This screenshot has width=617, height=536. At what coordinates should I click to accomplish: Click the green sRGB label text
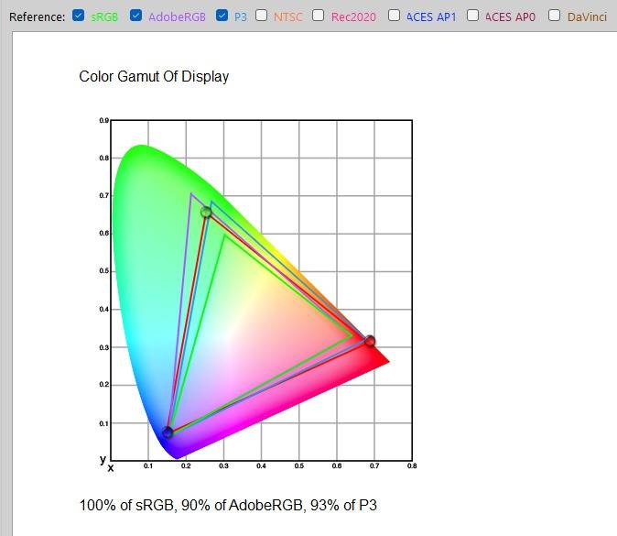point(104,16)
